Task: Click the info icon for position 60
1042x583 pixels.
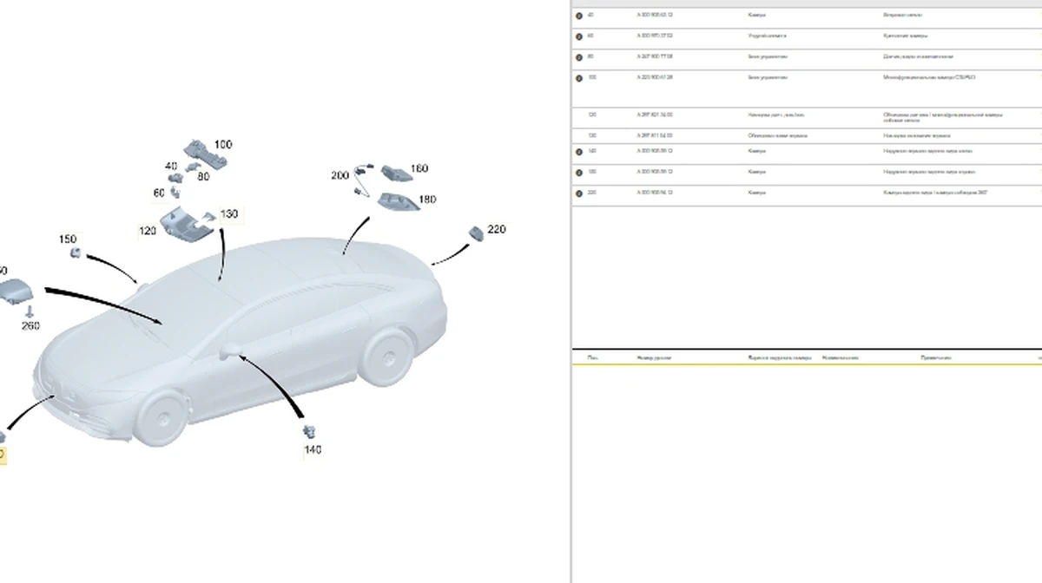Action: 579,36
